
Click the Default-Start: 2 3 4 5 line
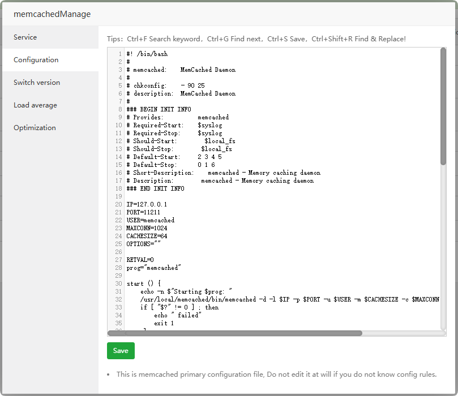(174, 157)
